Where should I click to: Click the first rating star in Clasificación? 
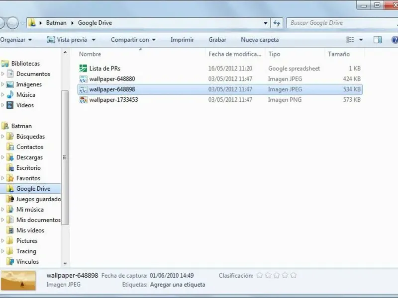click(x=259, y=275)
